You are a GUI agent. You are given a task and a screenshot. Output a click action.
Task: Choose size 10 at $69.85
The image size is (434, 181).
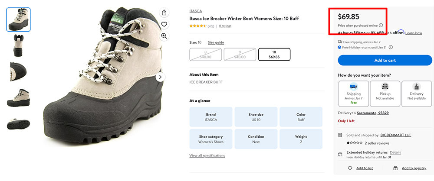coord(274,55)
